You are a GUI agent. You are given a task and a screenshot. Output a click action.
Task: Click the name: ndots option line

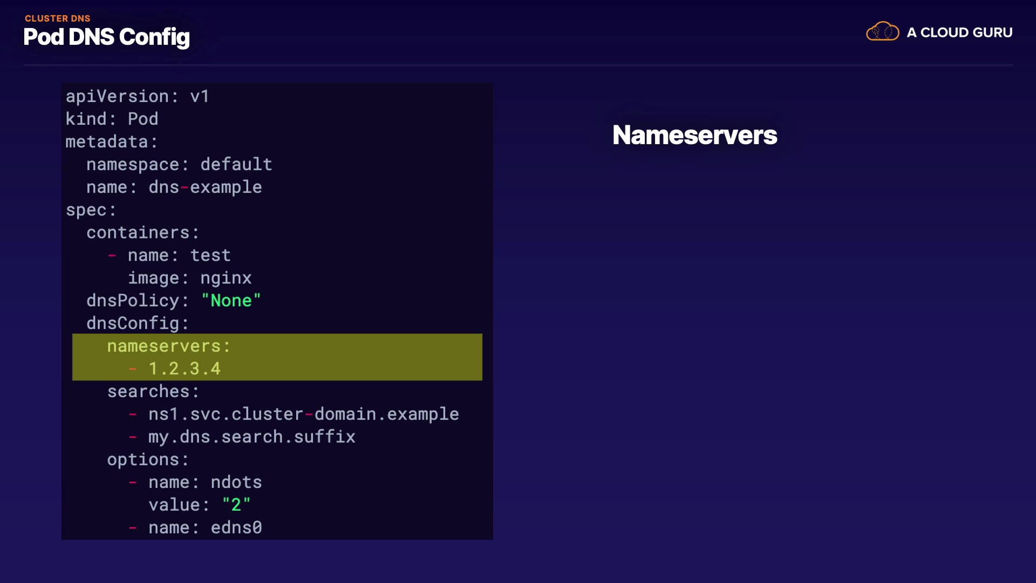(x=205, y=482)
